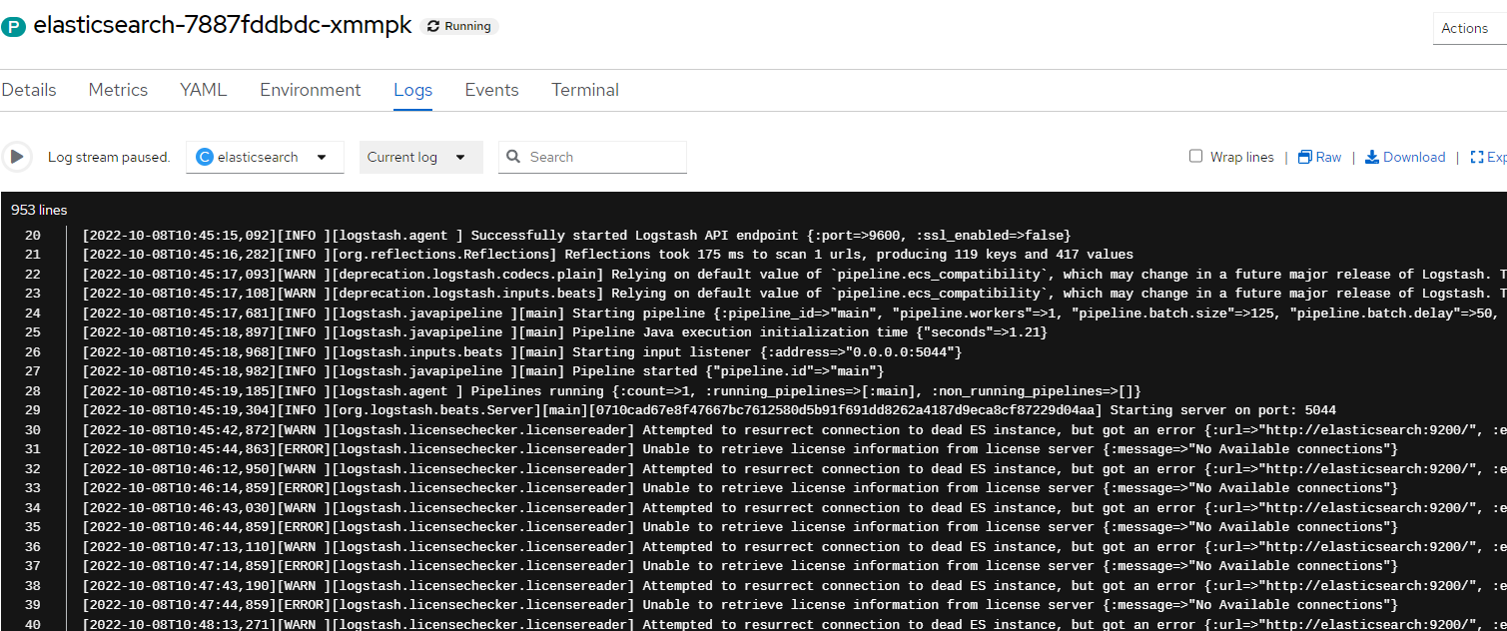The image size is (1507, 631).
Task: Click log line 39 ERROR at 10:47:44
Action: pos(740,605)
